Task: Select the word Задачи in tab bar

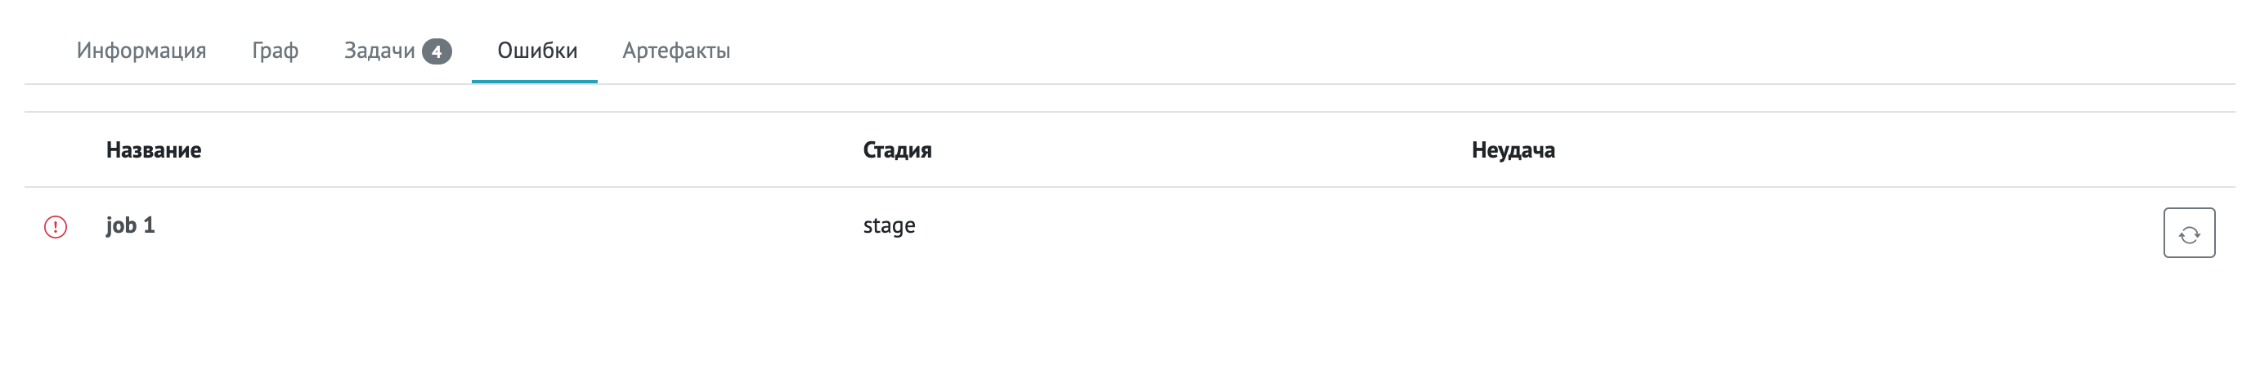Action: tap(379, 51)
